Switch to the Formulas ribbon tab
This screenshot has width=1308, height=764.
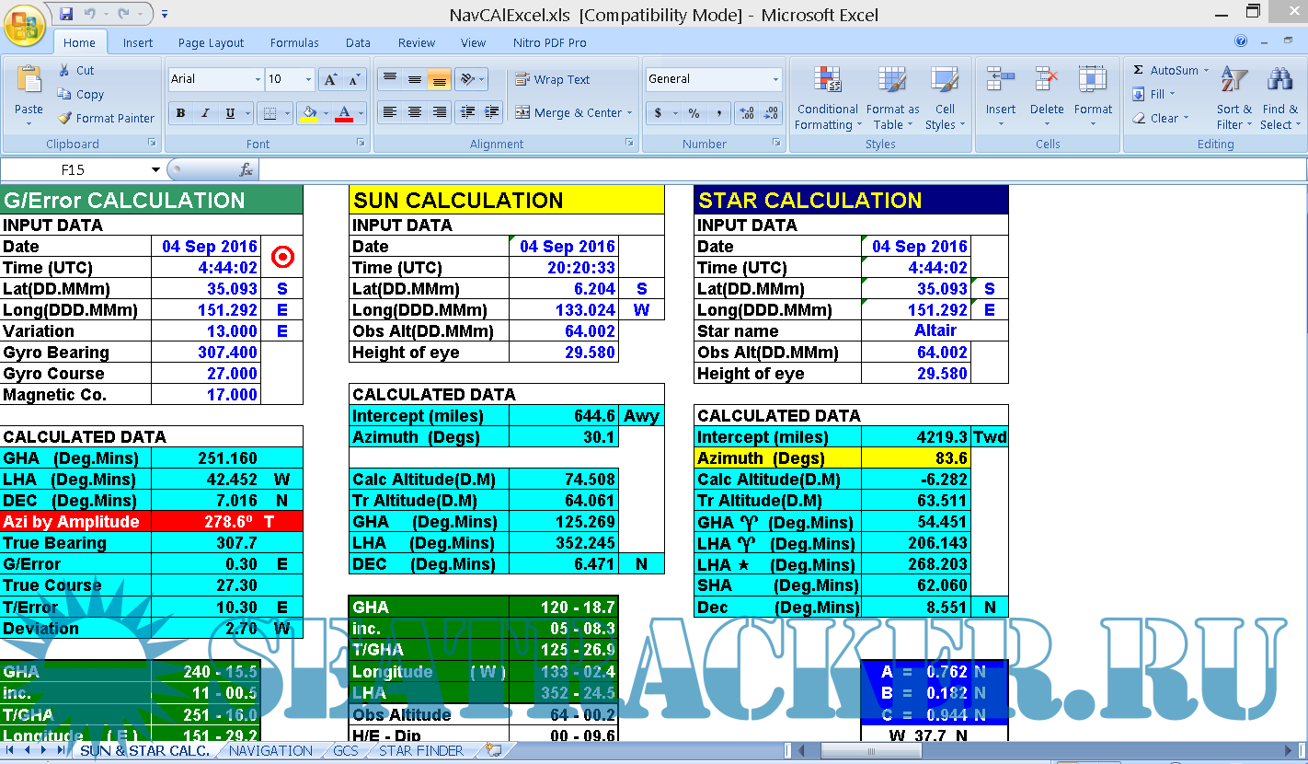294,42
